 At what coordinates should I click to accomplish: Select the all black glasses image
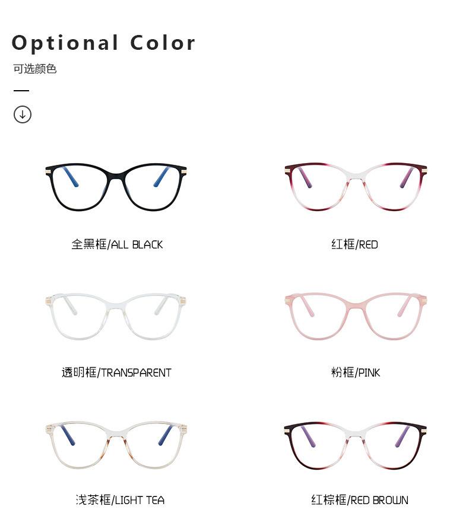point(116,187)
